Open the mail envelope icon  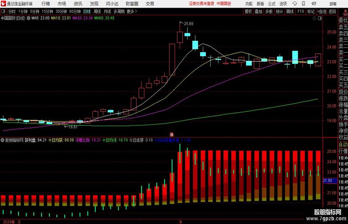314,4
